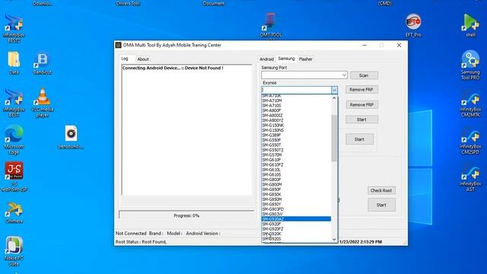Click the model list scrollbar down arrow
The image size is (487, 274).
(x=334, y=239)
